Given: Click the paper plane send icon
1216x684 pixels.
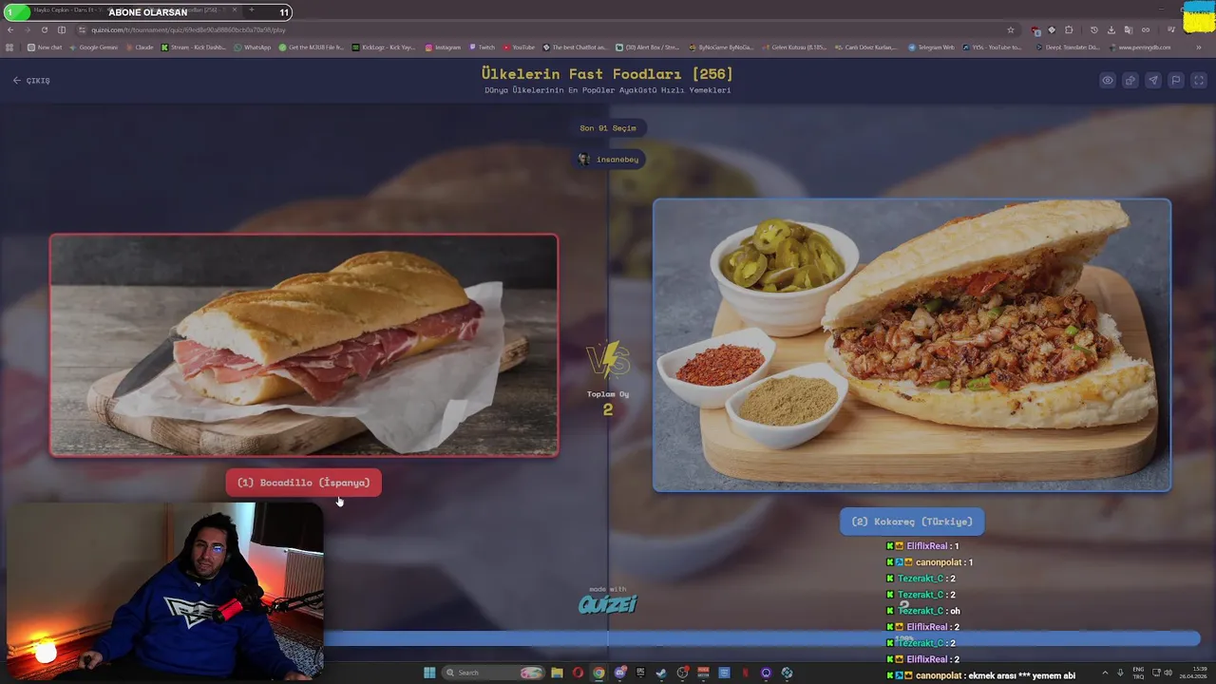Looking at the screenshot, I should click(x=1153, y=81).
